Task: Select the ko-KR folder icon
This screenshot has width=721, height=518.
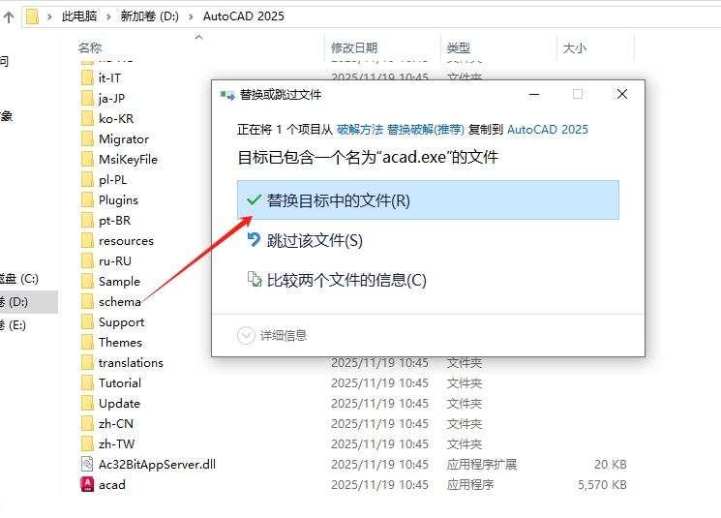Action: click(87, 118)
